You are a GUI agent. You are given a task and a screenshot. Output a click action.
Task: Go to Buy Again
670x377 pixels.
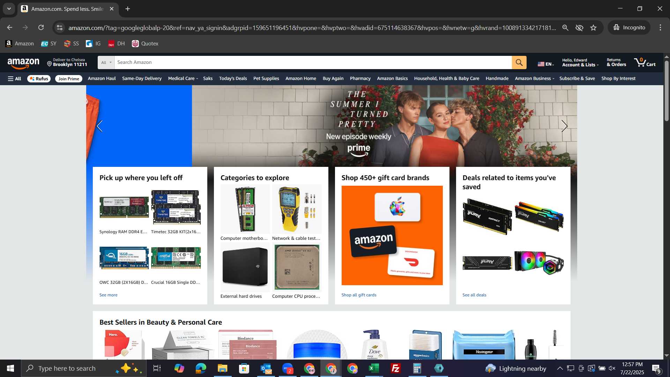333,79
